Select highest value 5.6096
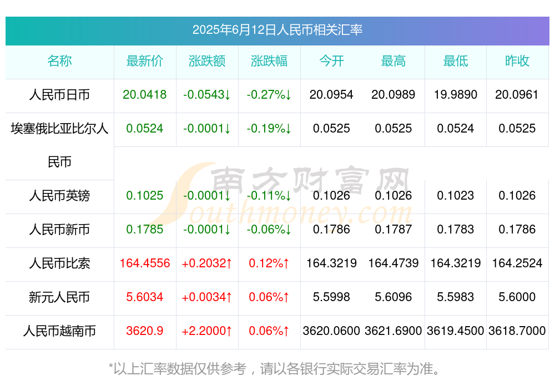The width and height of the screenshot is (555, 386). 393,297
